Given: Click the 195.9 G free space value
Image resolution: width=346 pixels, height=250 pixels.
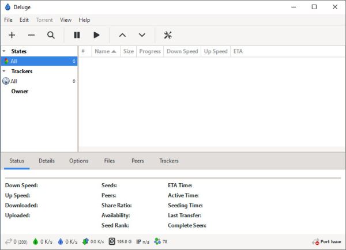Looking at the screenshot, I should (124, 241).
